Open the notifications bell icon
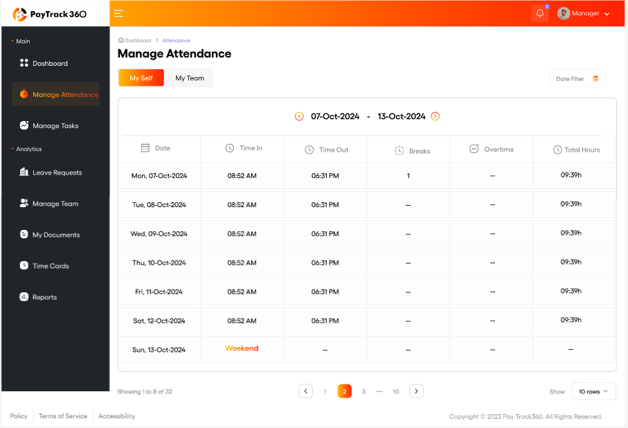 [x=540, y=13]
